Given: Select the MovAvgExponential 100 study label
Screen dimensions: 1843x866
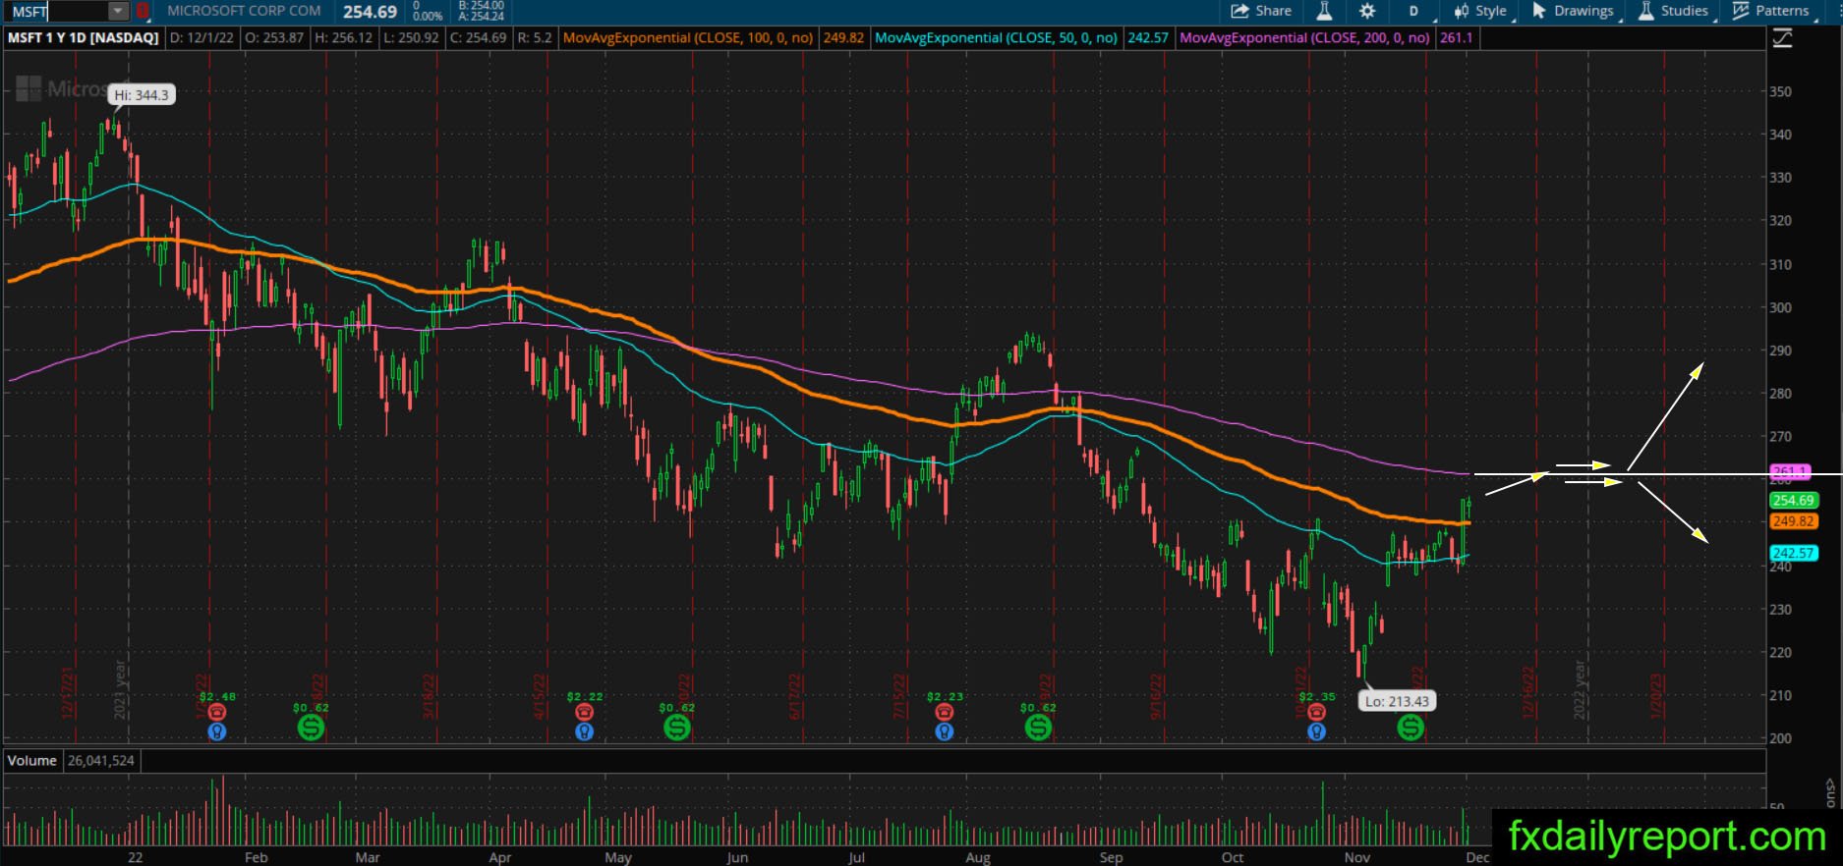Looking at the screenshot, I should tap(688, 38).
